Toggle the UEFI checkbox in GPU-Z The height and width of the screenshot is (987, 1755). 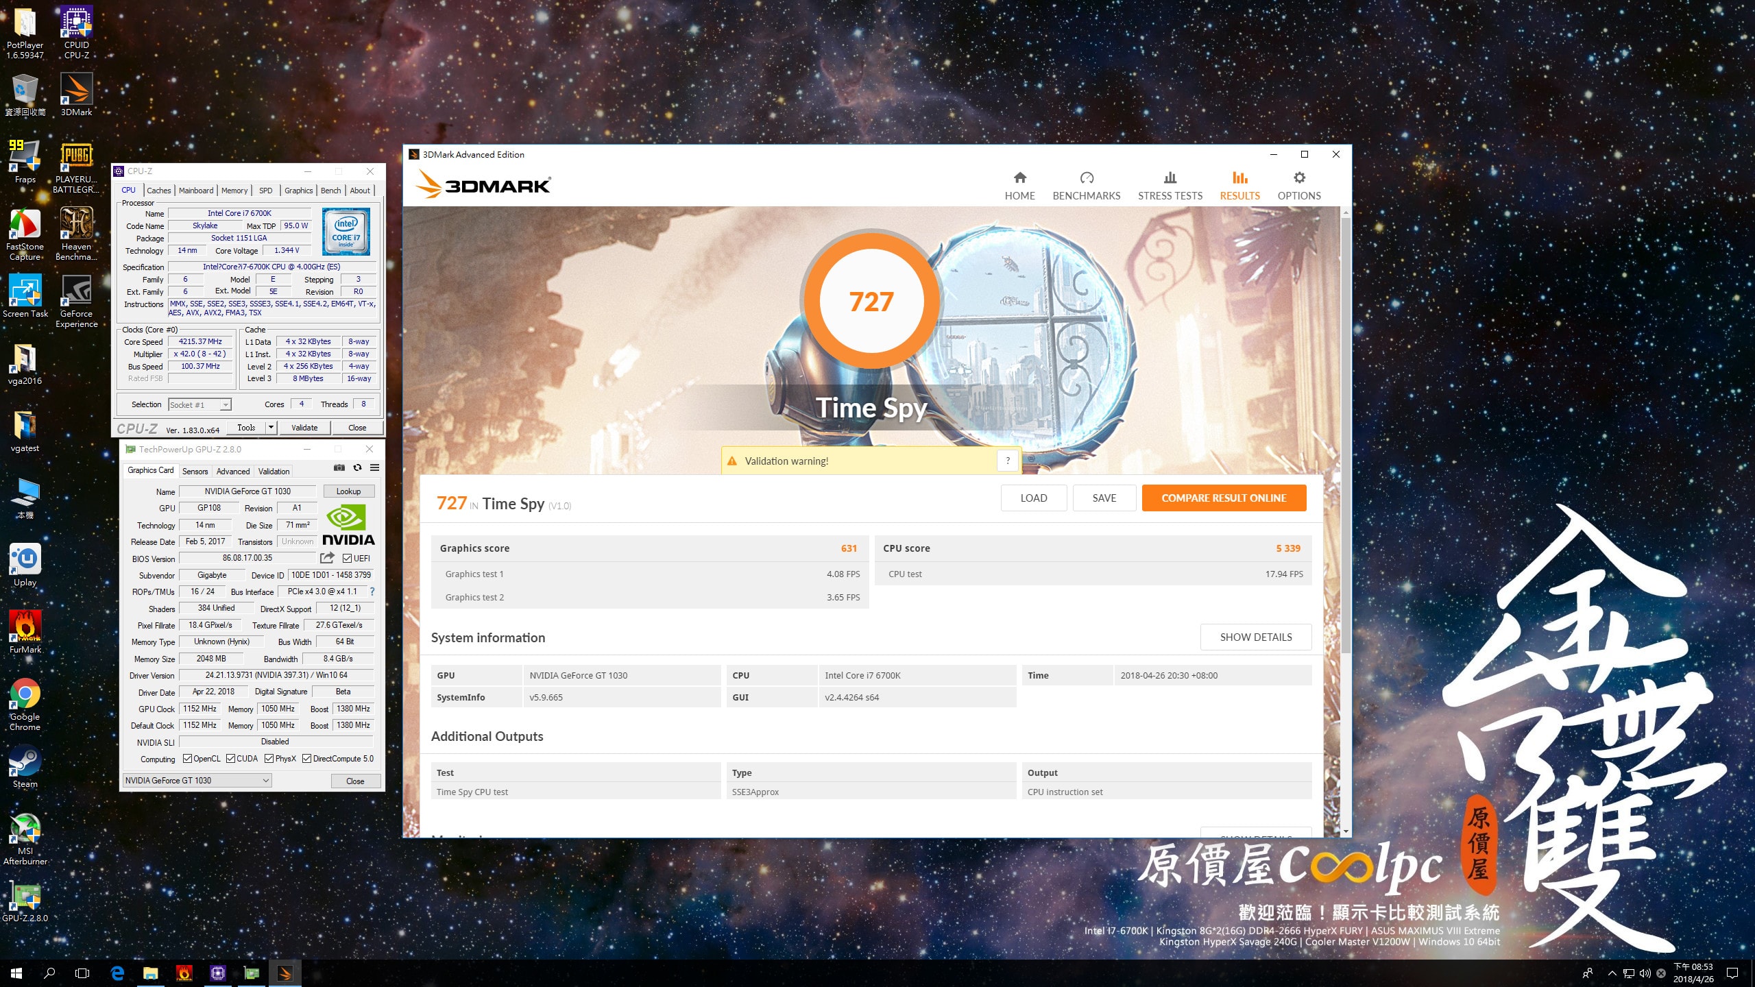point(347,558)
